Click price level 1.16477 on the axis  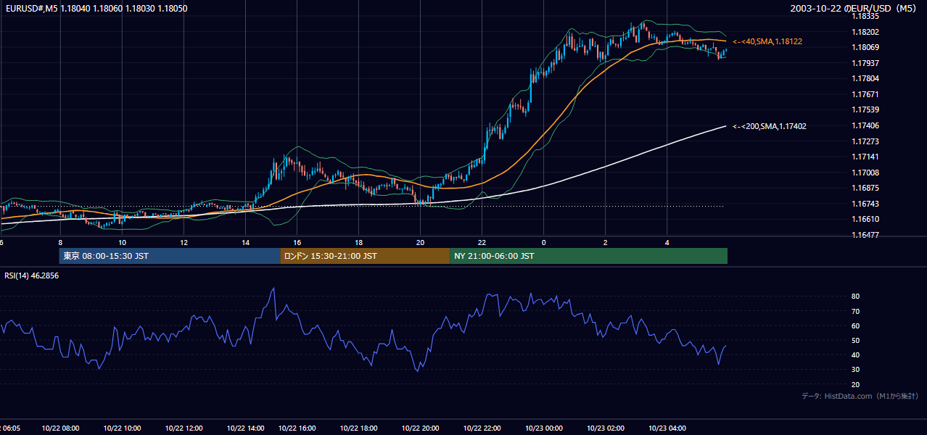865,235
